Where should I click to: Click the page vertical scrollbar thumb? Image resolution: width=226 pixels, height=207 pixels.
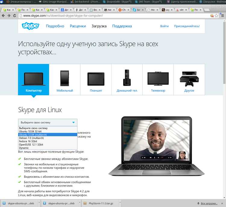tap(224, 53)
